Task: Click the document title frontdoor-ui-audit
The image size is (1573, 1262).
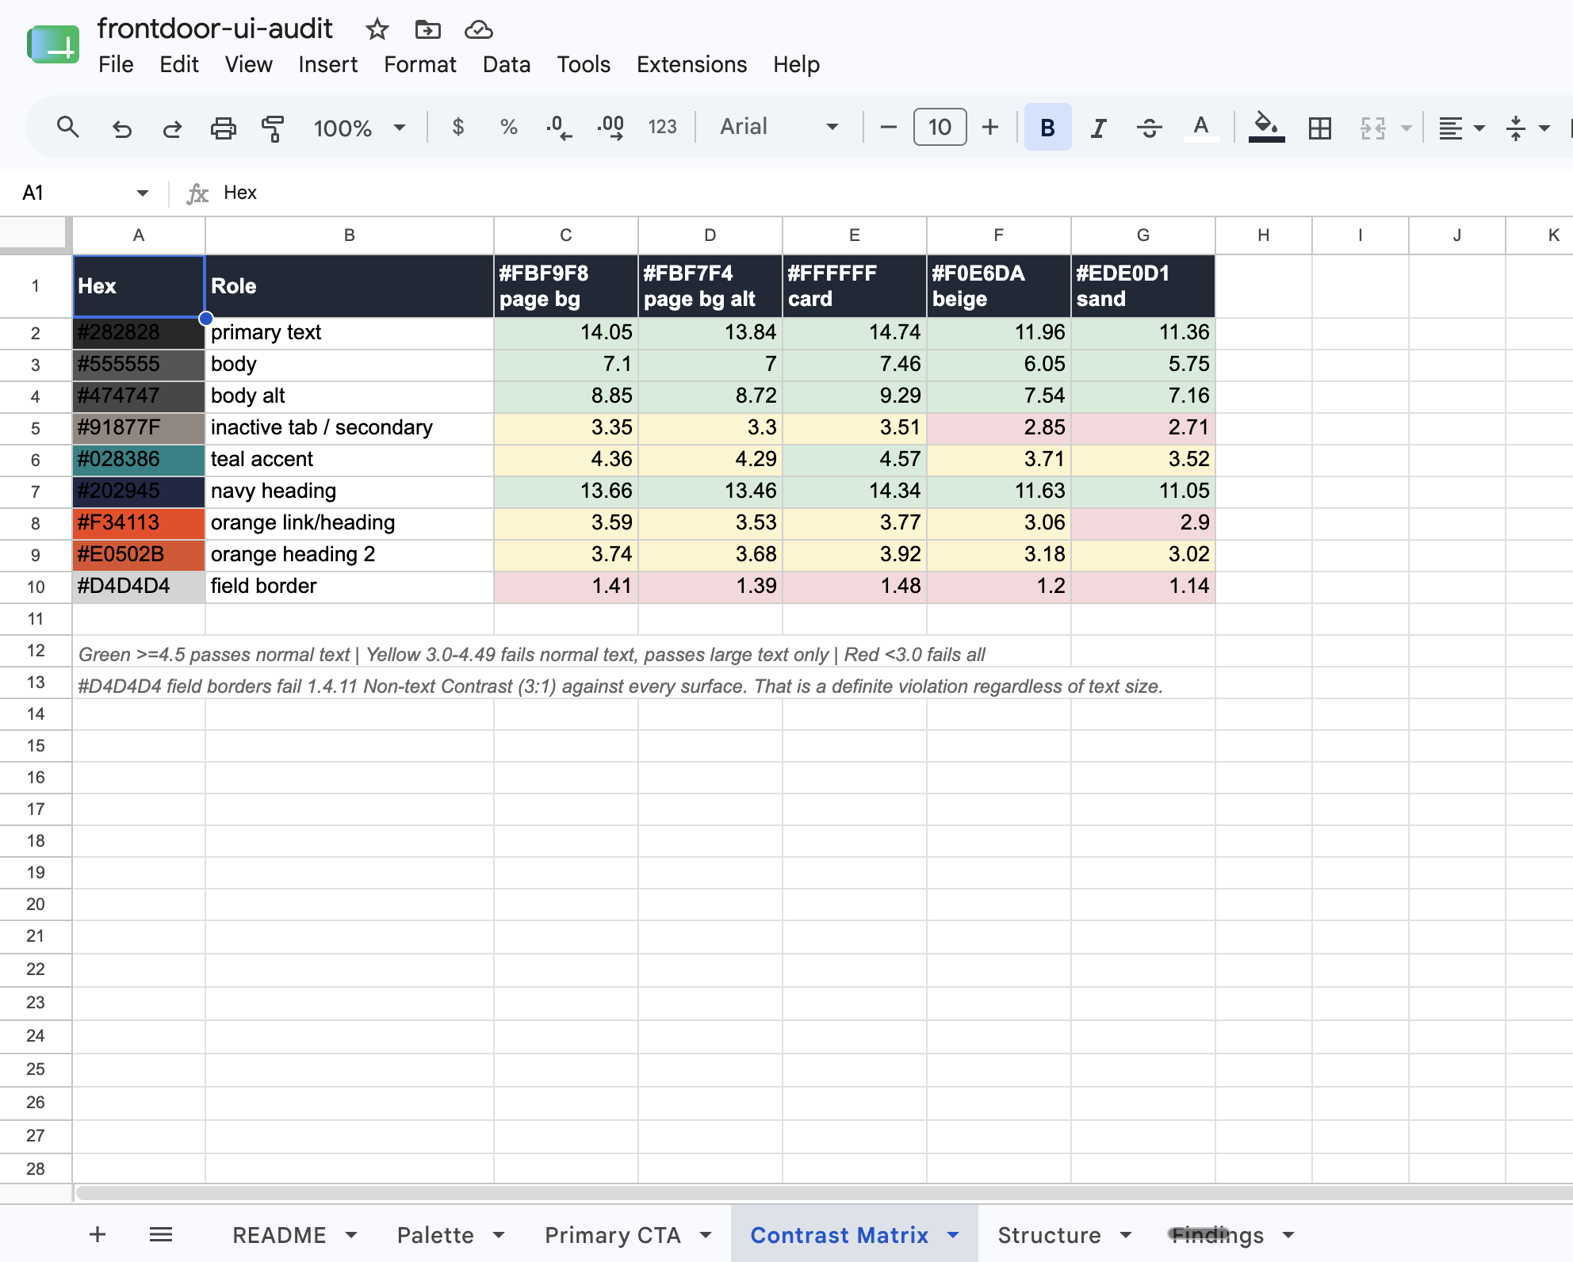Action: tap(215, 29)
